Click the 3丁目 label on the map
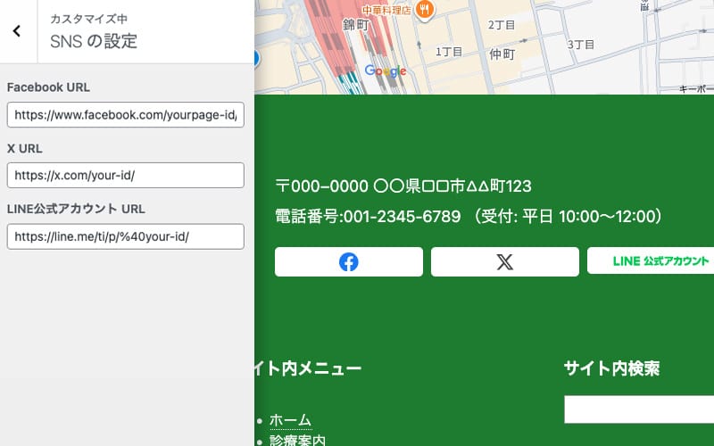This screenshot has width=714, height=446. pyautogui.click(x=580, y=44)
